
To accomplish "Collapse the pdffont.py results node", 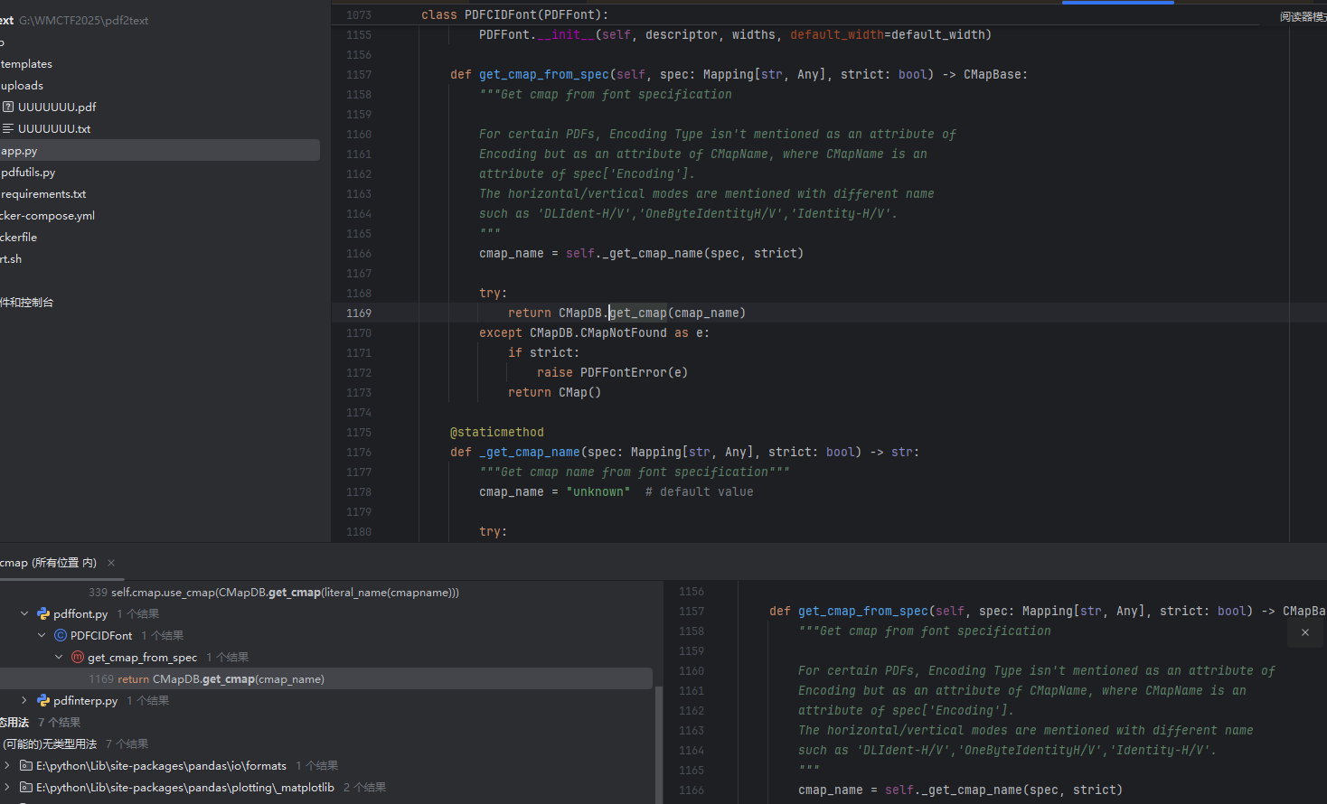I will coord(24,613).
